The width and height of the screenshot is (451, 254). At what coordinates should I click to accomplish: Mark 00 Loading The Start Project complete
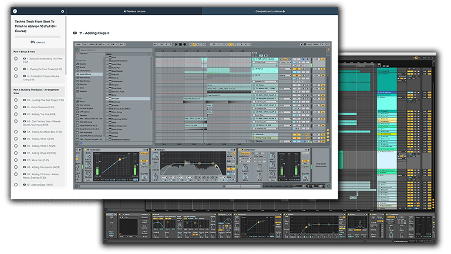point(16,100)
